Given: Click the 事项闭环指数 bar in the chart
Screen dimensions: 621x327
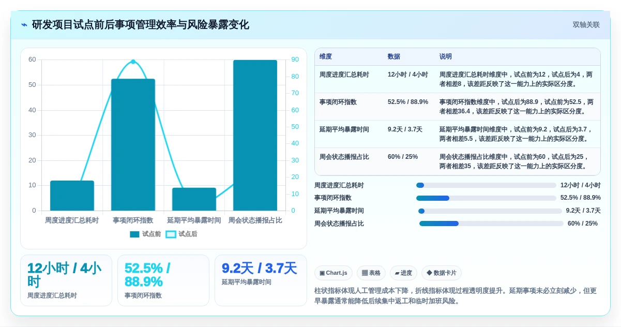Looking at the screenshot, I should (x=133, y=145).
